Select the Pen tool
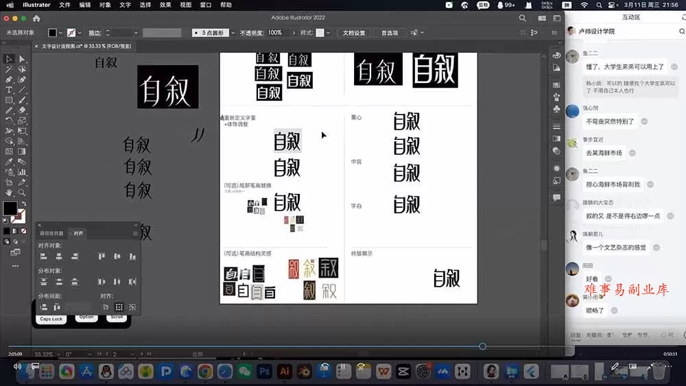Image resolution: width=686 pixels, height=386 pixels. click(x=9, y=80)
